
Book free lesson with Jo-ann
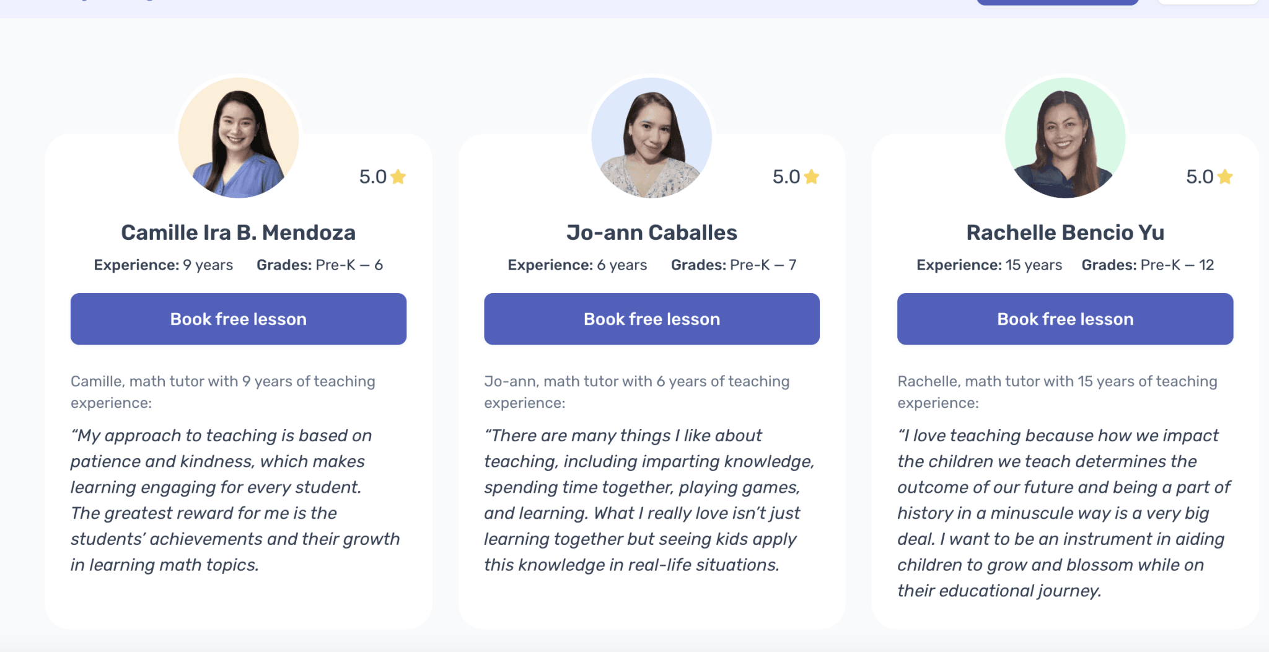652,319
